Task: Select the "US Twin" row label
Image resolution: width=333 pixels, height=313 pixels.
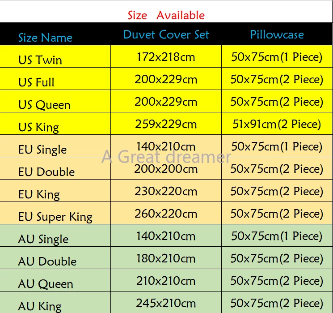Action: pos(40,60)
